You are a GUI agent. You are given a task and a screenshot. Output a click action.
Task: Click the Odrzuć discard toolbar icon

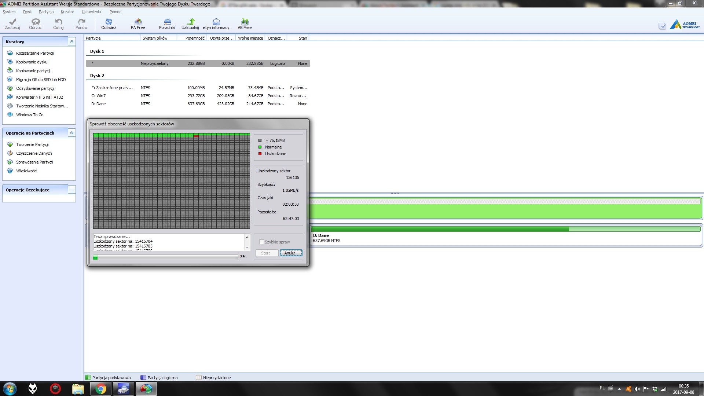(36, 24)
